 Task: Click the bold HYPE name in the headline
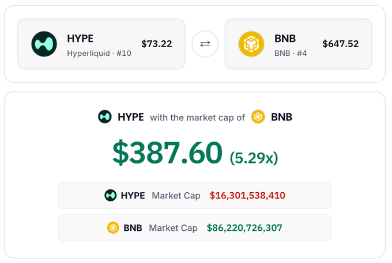pos(131,117)
